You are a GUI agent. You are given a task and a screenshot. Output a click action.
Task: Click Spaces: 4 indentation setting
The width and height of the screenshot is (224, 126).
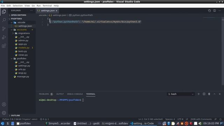point(170,119)
